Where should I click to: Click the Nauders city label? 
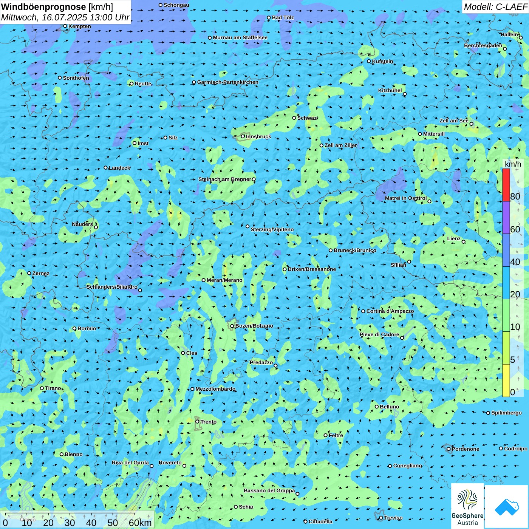(x=82, y=224)
